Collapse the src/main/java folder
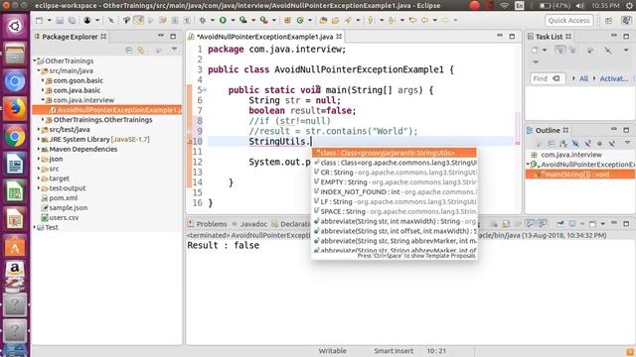This screenshot has width=636, height=357. pos(39,70)
